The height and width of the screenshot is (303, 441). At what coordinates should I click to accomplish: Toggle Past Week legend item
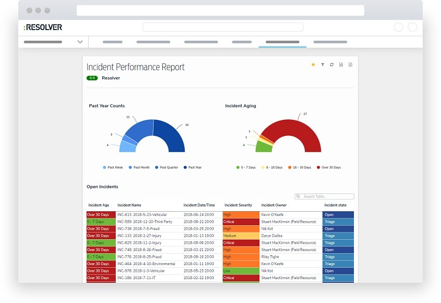coord(113,168)
